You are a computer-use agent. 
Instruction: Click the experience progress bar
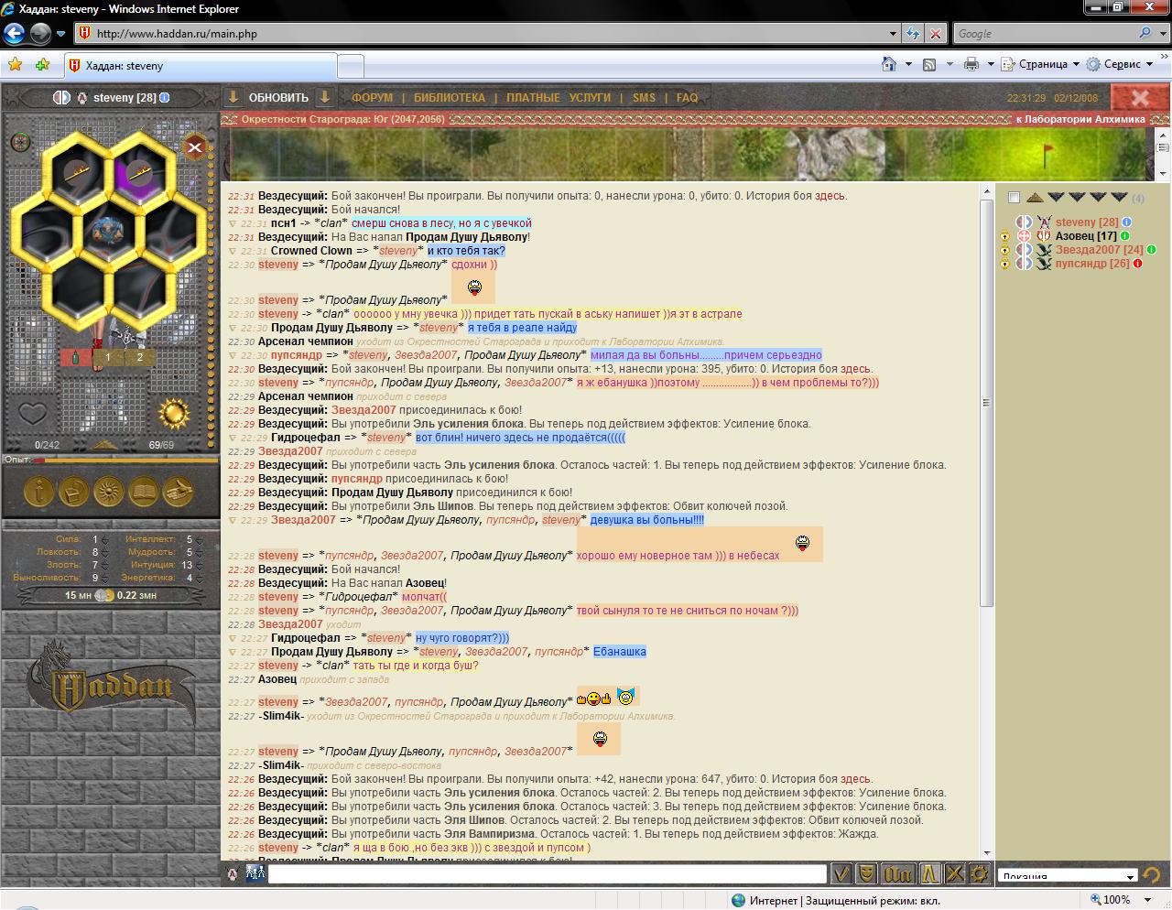(126, 460)
